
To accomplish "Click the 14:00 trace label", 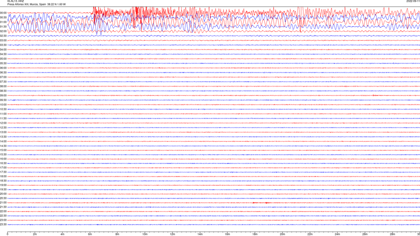I will click(3, 141).
